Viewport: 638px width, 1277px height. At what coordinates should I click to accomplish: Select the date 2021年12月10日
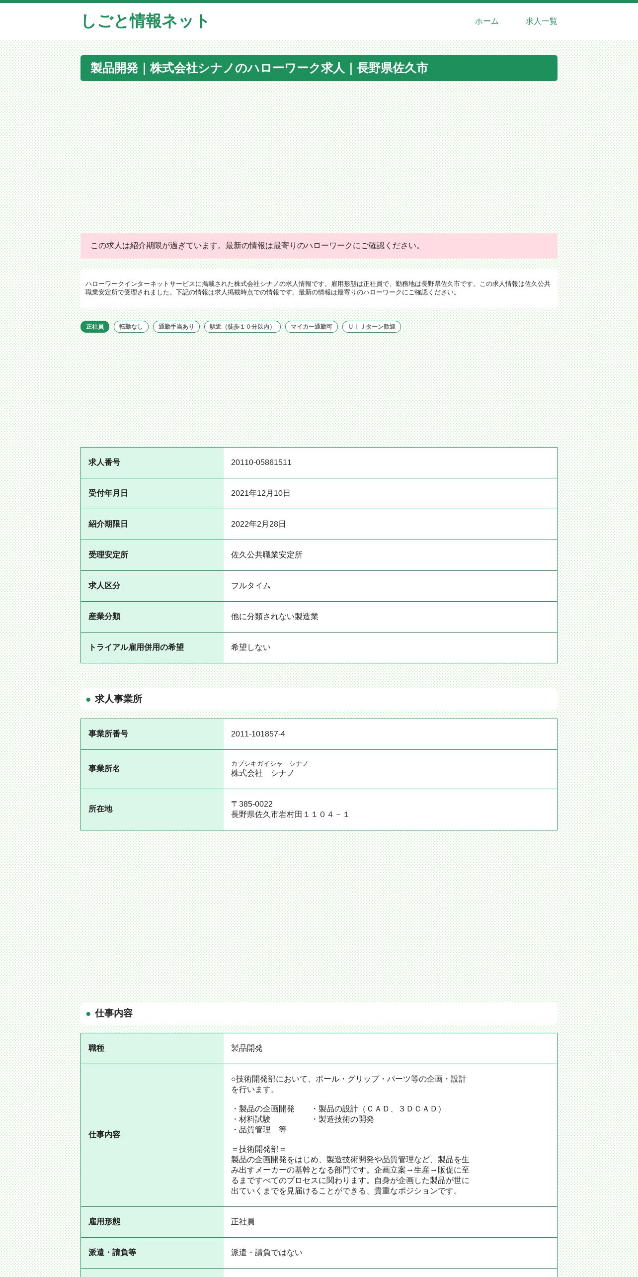[x=261, y=493]
